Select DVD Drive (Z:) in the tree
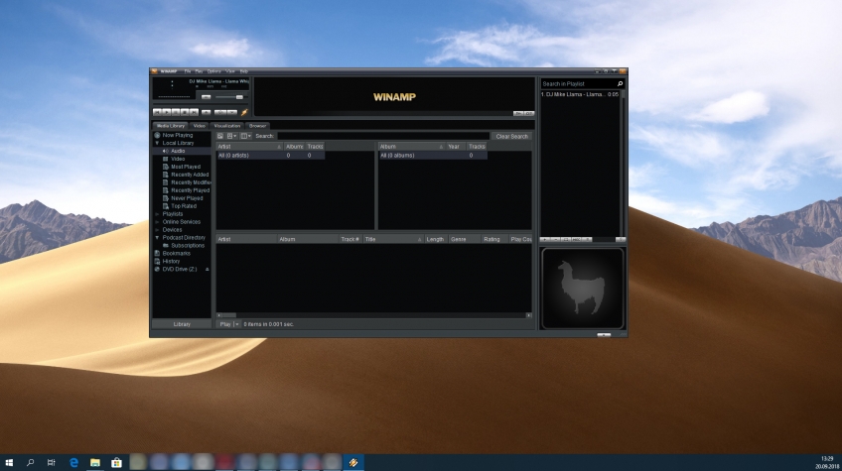 pos(180,270)
